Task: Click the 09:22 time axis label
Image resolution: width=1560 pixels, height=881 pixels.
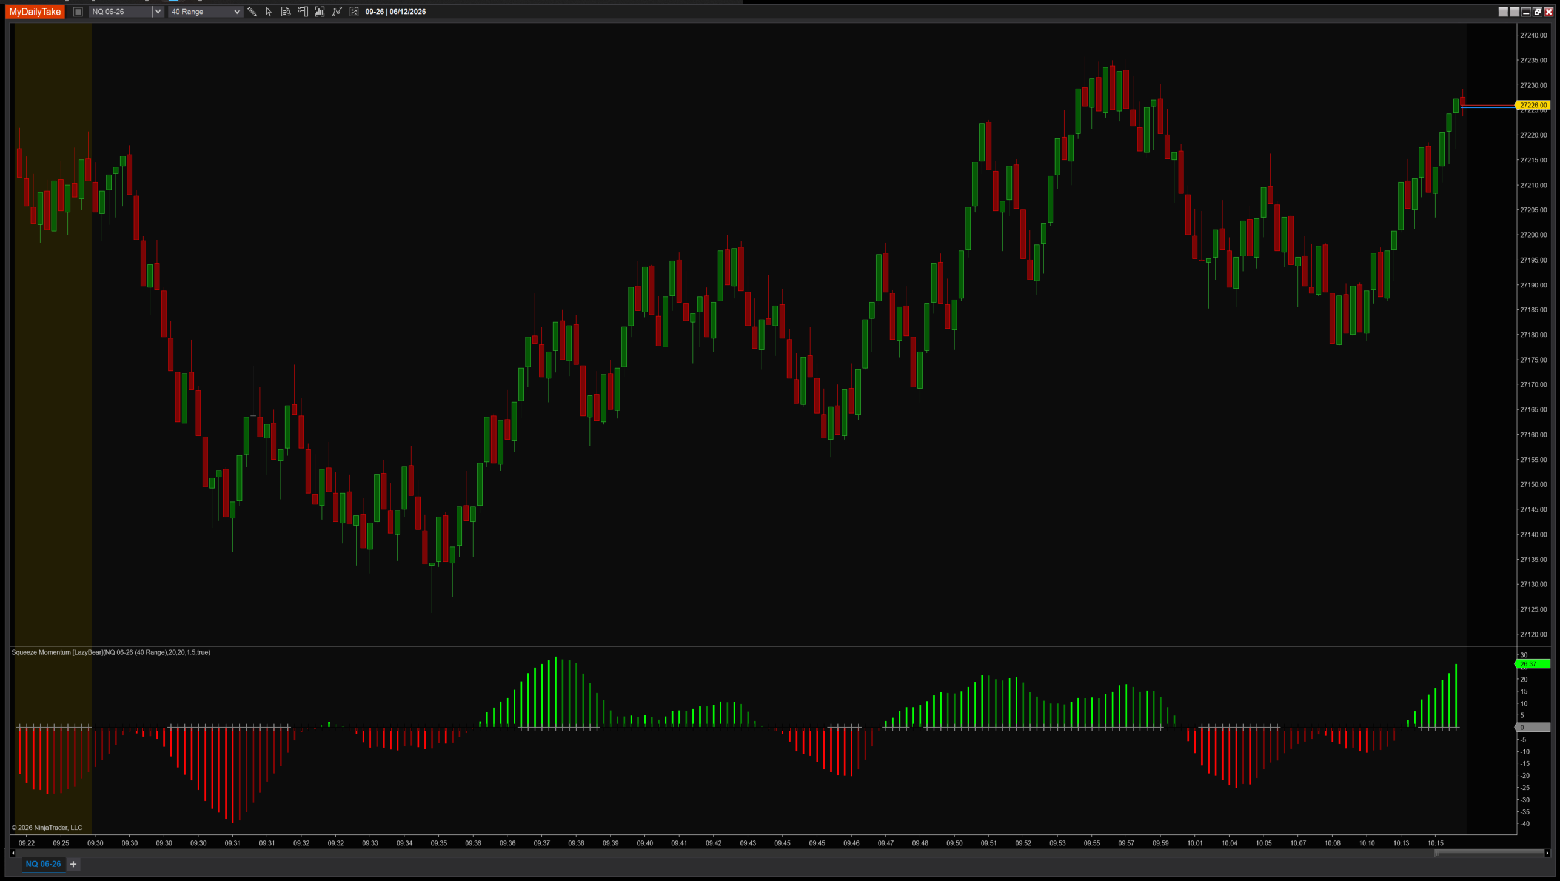Action: [x=27, y=843]
